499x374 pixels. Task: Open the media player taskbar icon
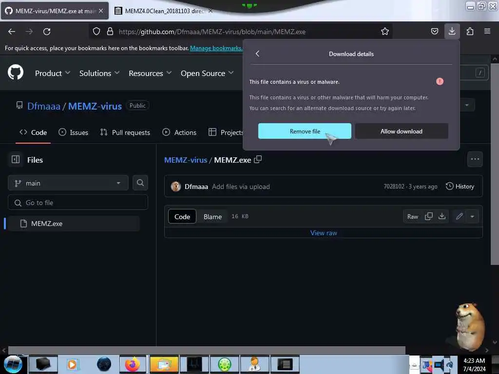tap(72, 364)
